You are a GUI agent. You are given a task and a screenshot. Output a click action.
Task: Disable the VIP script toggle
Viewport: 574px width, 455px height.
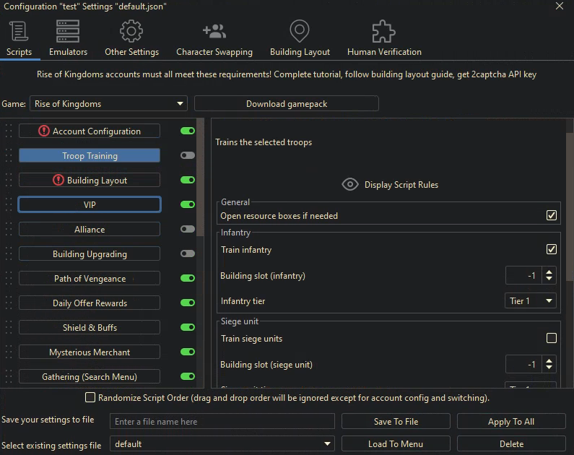[x=188, y=204]
